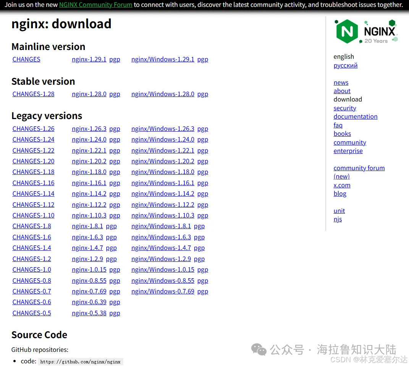Open CHANGES-1.14 link
This screenshot has height=366, width=409.
(x=33, y=194)
